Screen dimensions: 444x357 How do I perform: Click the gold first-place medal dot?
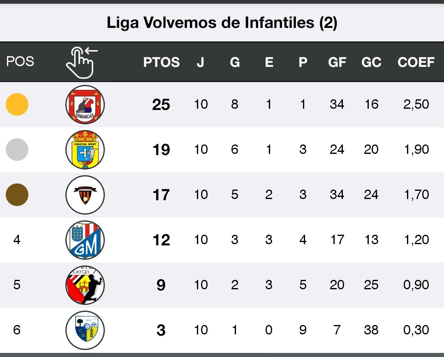17,105
